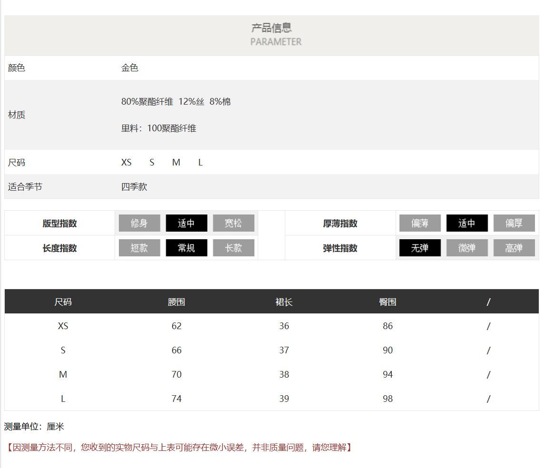The image size is (544, 468).
Task: Click the 四季款 season value
Action: [x=134, y=186]
